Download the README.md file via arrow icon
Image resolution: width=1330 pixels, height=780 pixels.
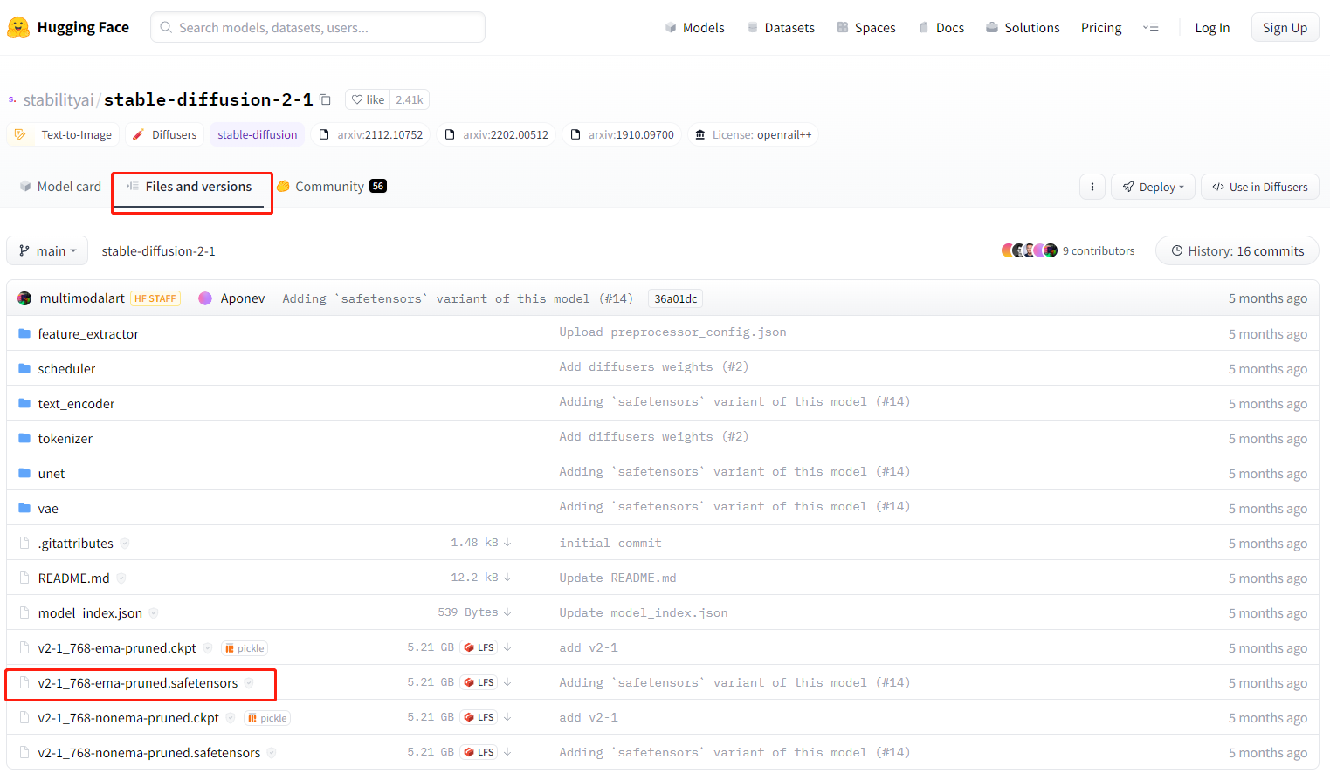(507, 578)
